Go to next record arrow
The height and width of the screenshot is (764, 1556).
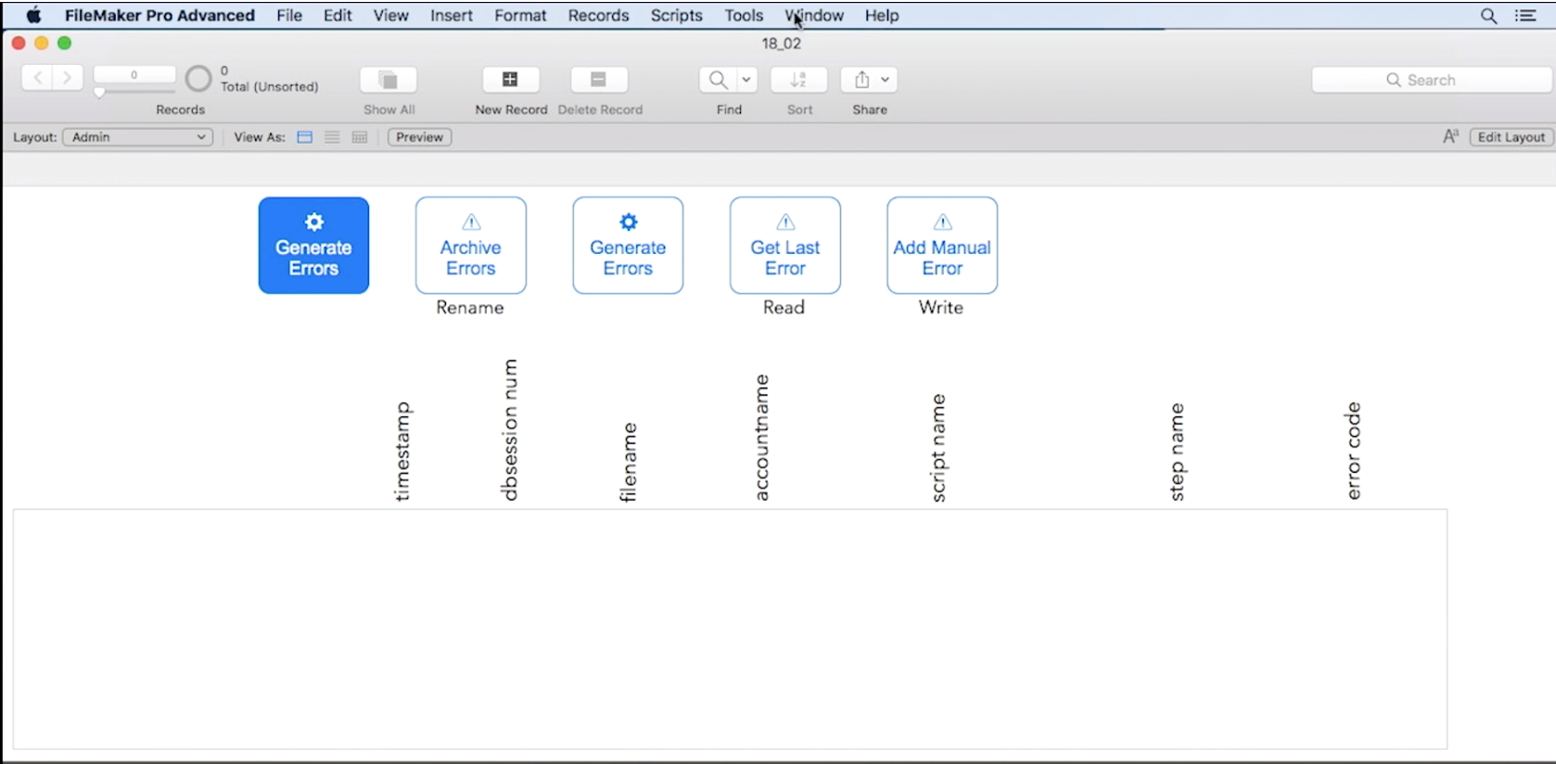(67, 78)
